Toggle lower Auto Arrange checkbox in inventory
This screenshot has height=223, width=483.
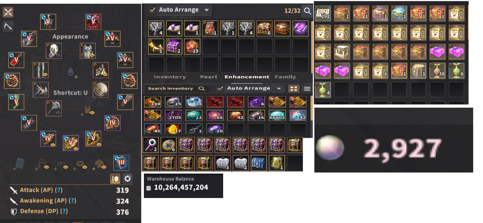[x=220, y=89]
